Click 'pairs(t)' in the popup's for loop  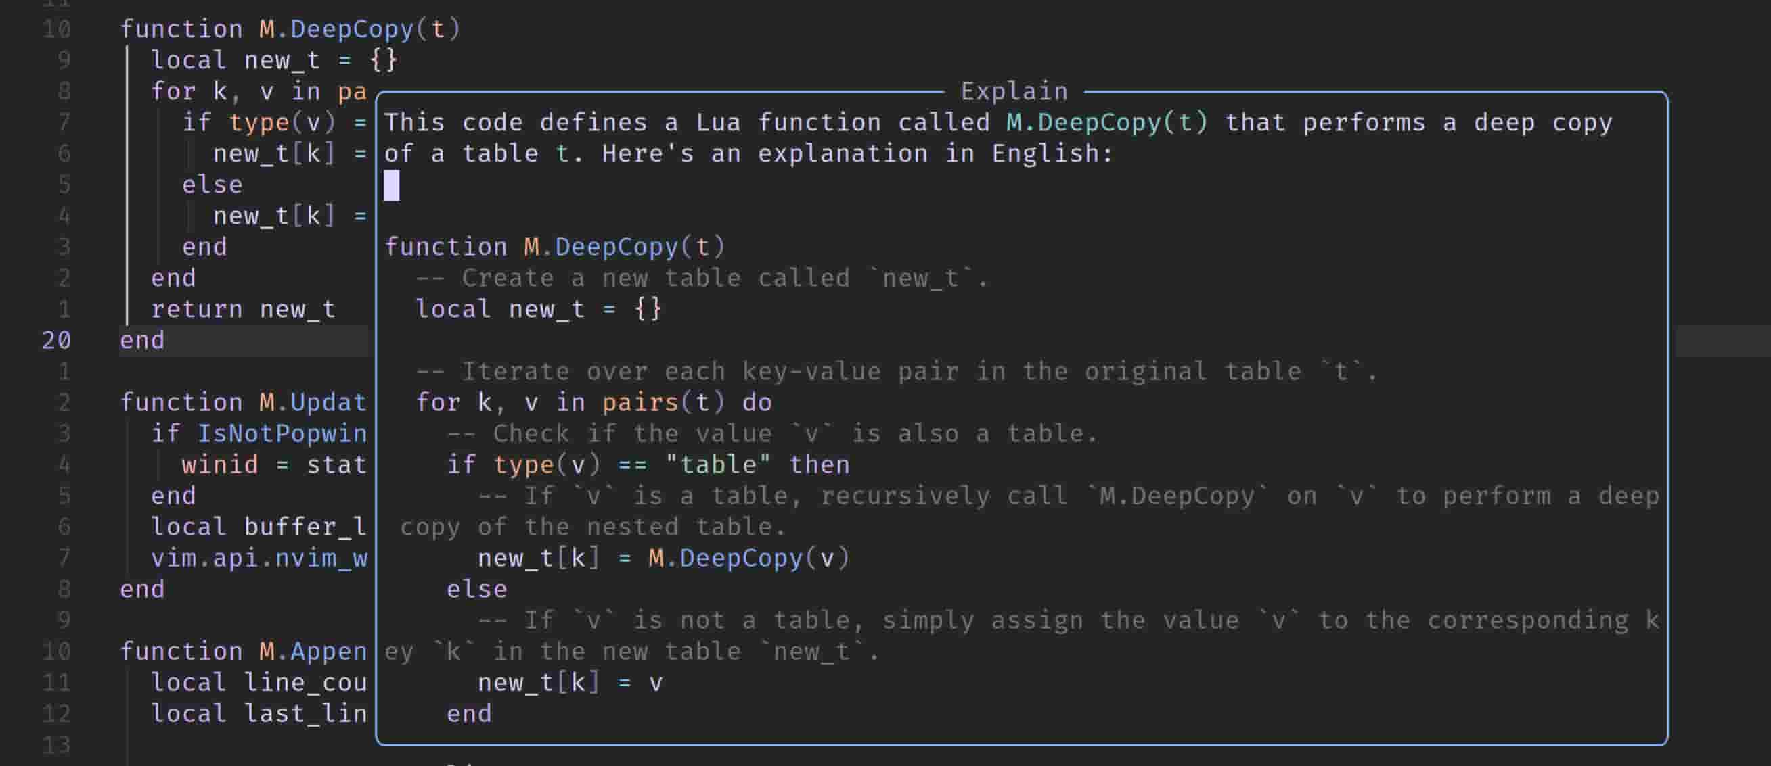(x=663, y=402)
